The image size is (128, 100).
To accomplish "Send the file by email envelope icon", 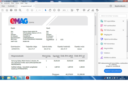I will point(16,10).
